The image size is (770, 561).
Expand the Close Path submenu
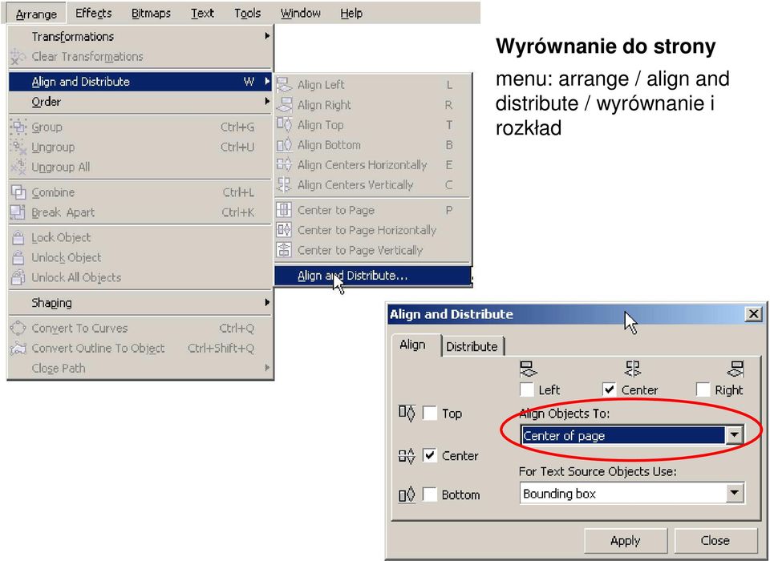(x=140, y=368)
